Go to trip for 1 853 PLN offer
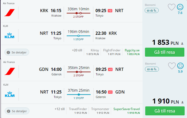Viewport: 187px width, 118px height. tap(165, 52)
